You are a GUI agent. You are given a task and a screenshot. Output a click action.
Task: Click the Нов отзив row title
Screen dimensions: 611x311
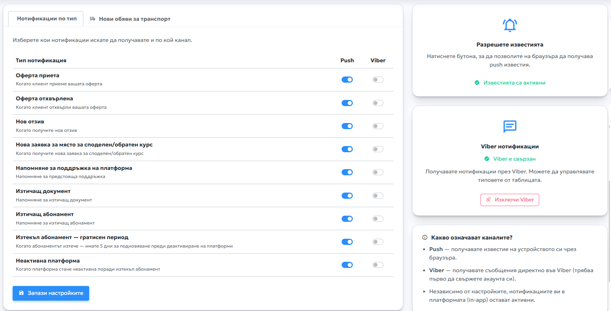click(30, 121)
